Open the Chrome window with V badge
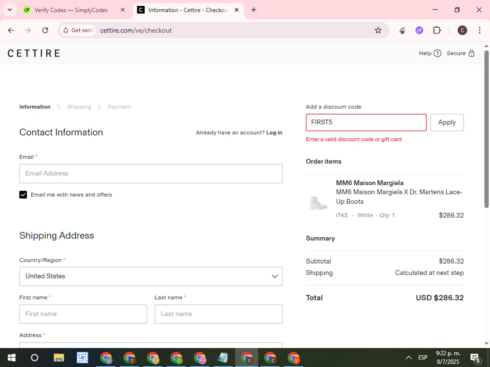 click(293, 358)
